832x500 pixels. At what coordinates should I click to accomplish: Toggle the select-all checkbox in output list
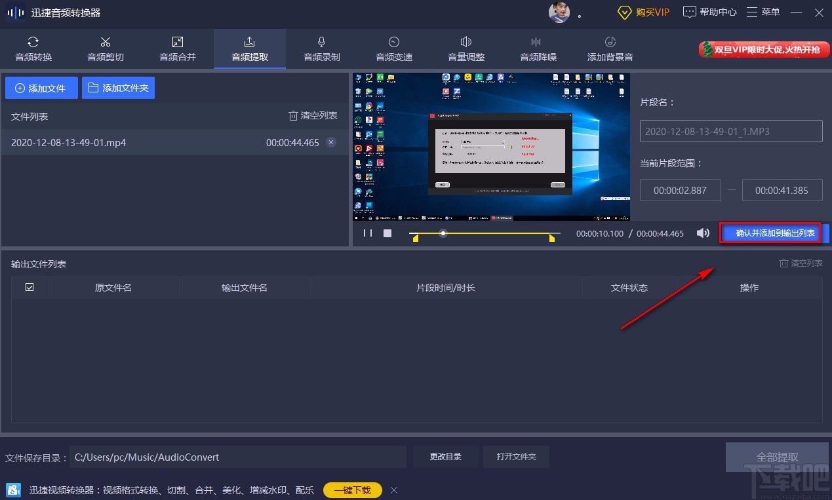(x=30, y=287)
